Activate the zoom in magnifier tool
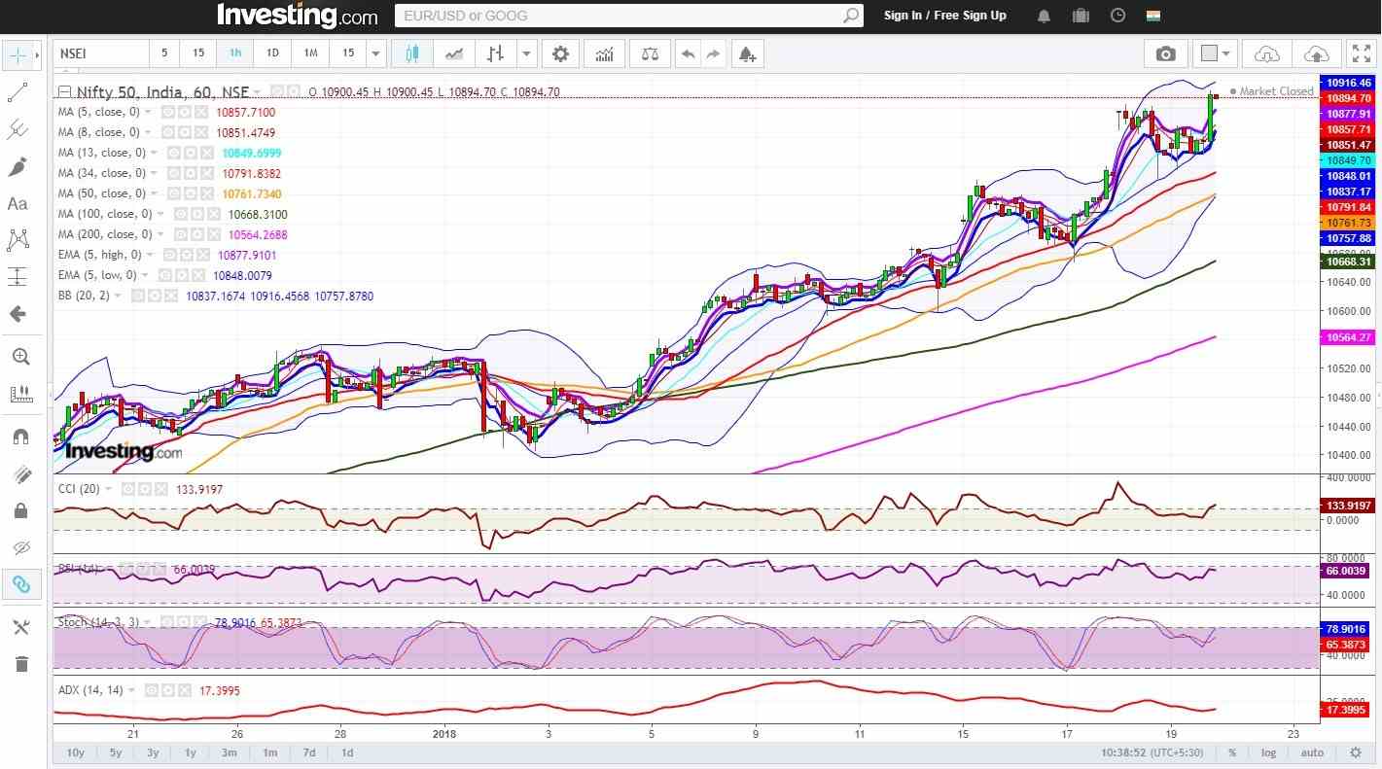The width and height of the screenshot is (1382, 769). [20, 357]
